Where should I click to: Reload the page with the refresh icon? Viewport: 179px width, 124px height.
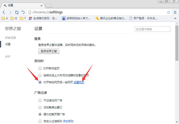point(17,12)
